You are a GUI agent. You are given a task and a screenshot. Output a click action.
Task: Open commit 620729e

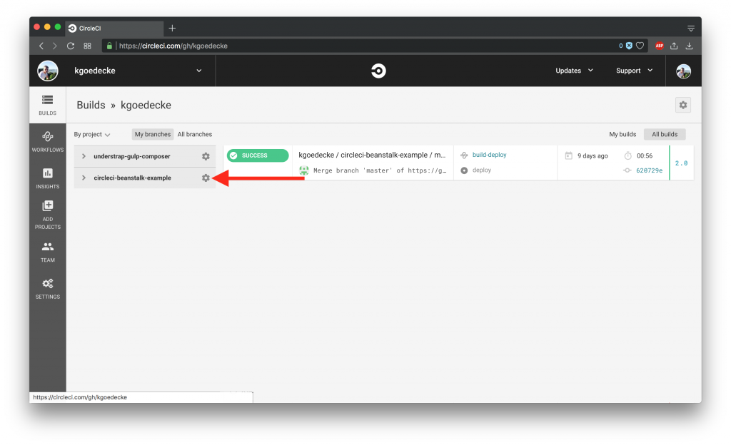(649, 170)
